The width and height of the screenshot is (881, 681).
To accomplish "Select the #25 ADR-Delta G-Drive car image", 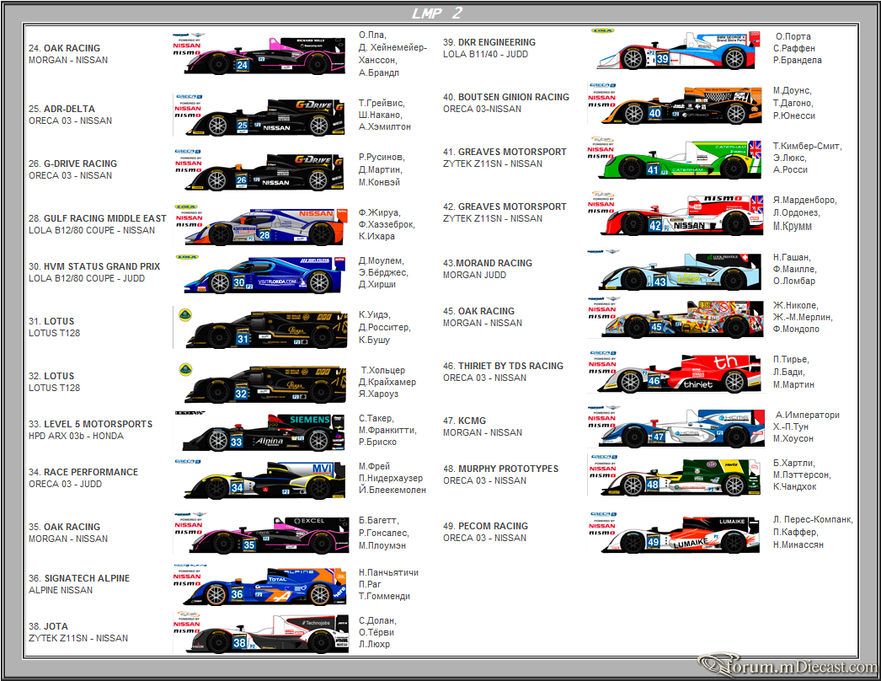I will pos(264,117).
